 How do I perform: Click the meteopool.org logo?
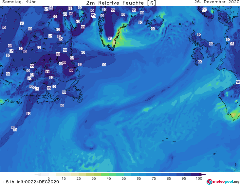click(x=223, y=182)
